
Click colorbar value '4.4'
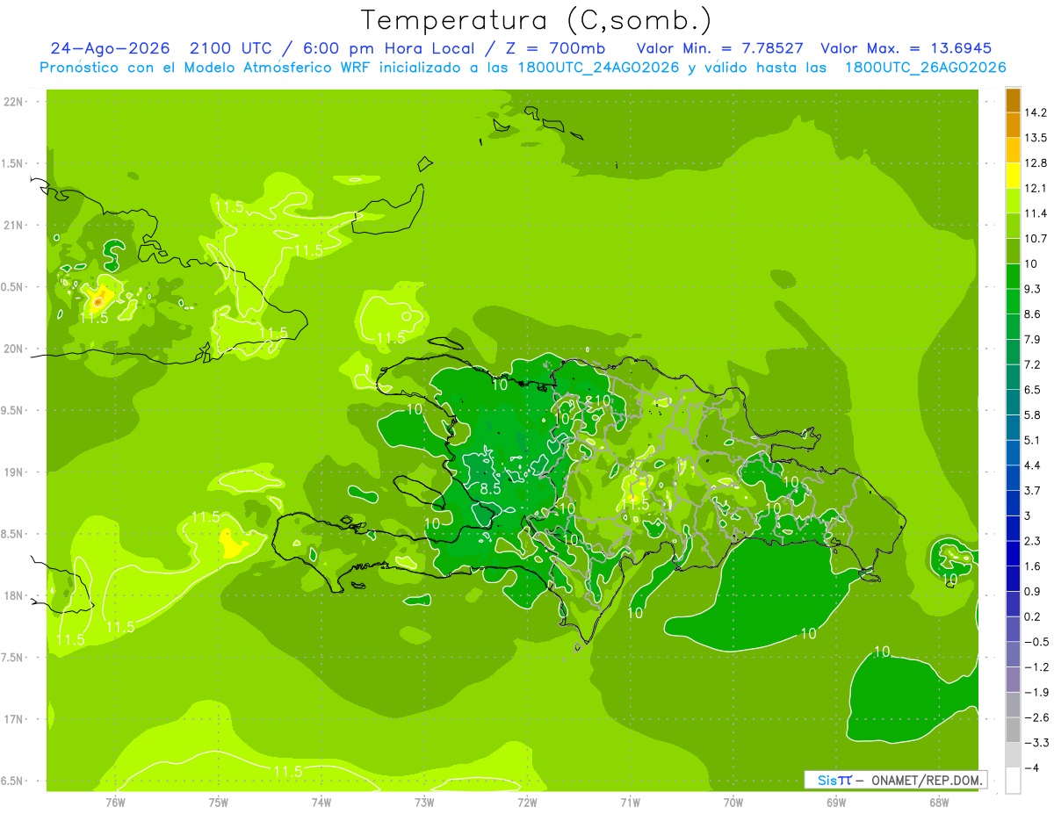pos(1033,465)
